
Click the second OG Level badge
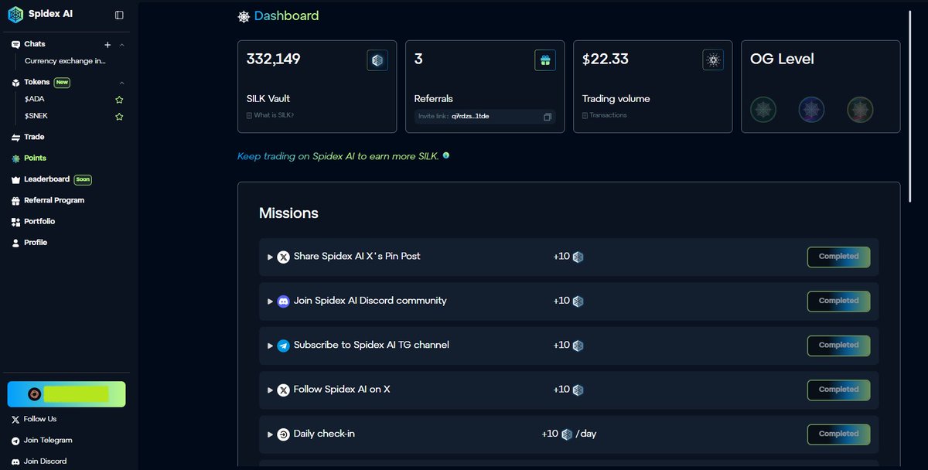pos(811,110)
